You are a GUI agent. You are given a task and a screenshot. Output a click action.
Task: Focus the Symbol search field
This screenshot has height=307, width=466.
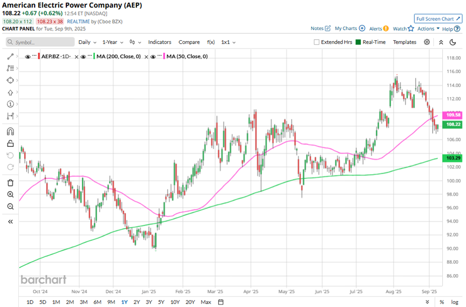click(x=40, y=42)
